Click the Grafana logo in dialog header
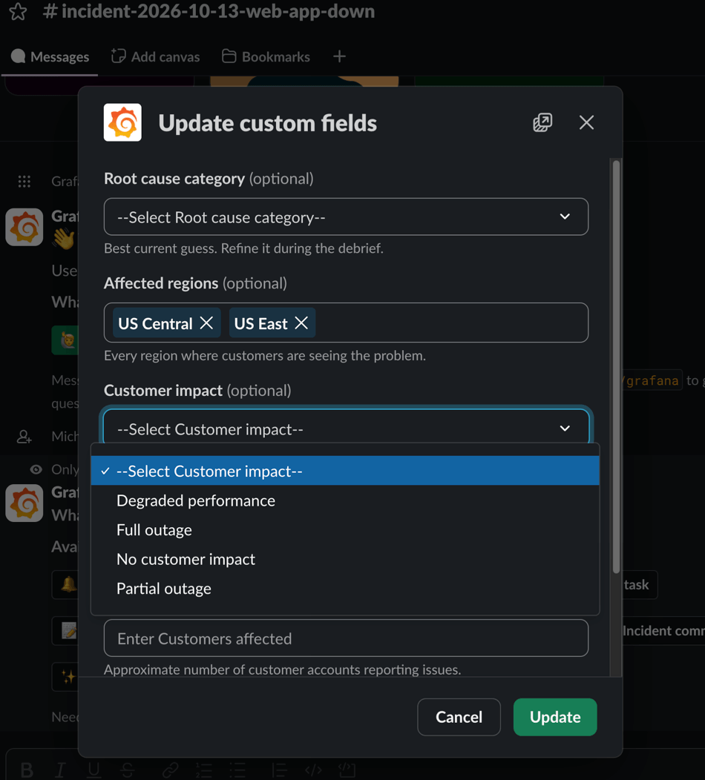The width and height of the screenshot is (705, 780). [x=122, y=122]
